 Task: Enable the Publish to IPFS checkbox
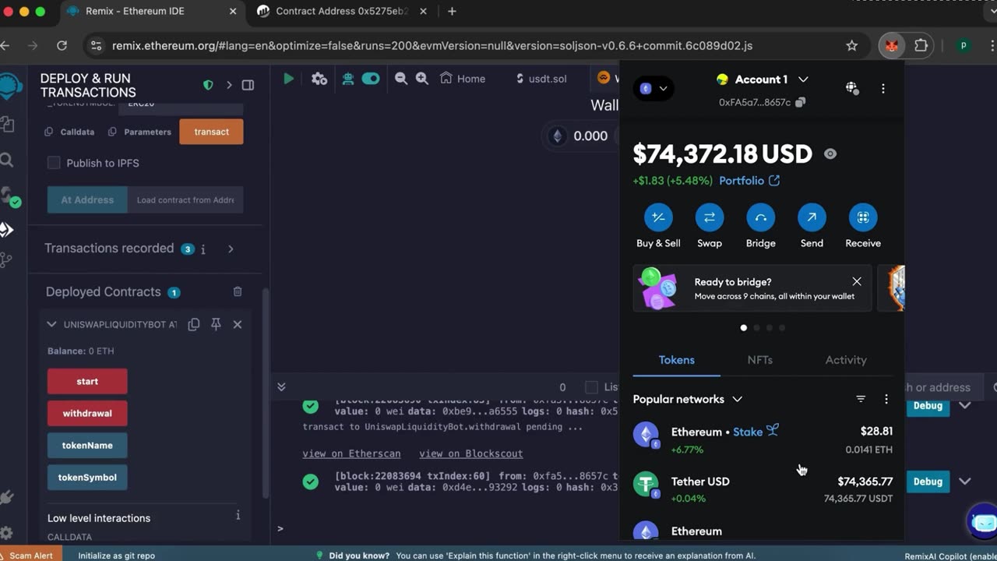coord(54,163)
